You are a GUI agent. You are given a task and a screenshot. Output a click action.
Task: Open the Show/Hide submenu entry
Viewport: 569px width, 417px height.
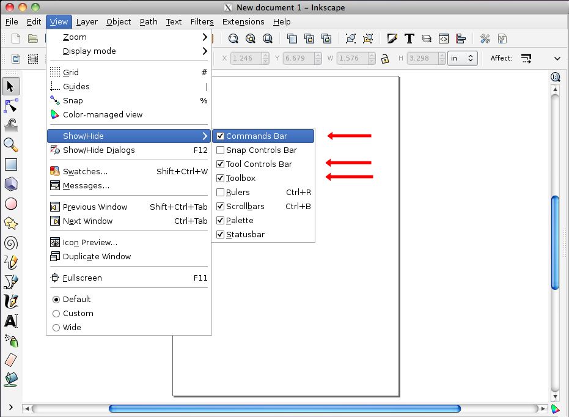pyautogui.click(x=129, y=136)
